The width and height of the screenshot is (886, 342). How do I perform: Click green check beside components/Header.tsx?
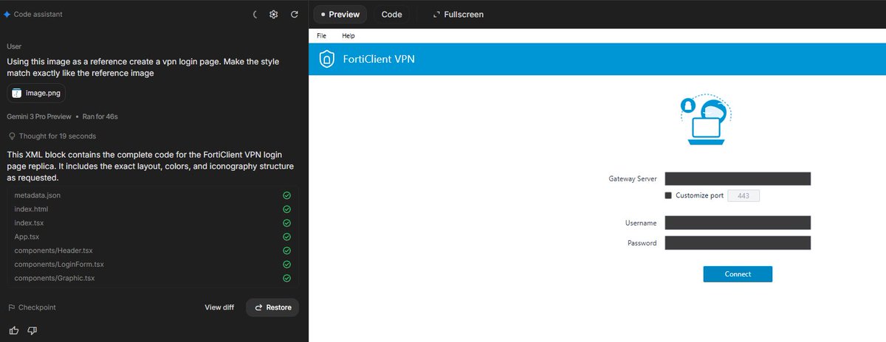click(x=286, y=251)
